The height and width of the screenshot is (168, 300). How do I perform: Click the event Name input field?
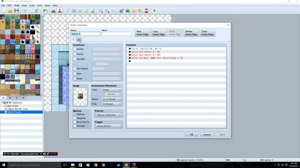[x=85, y=34]
